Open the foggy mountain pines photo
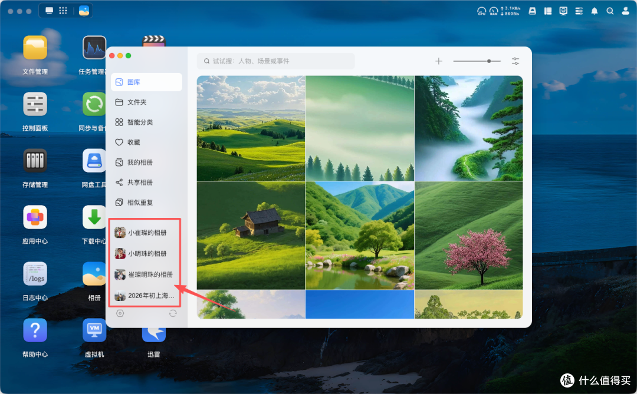 coord(469,128)
